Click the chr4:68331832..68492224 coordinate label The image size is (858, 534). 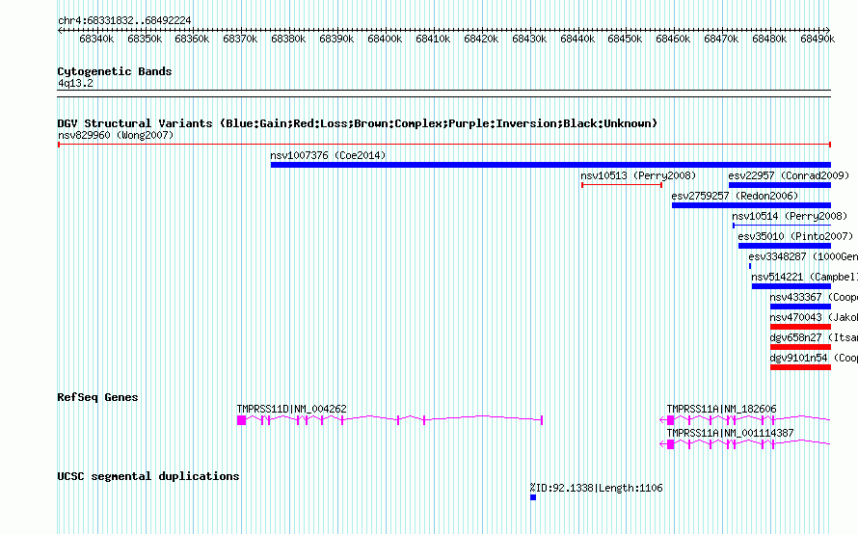(124, 21)
